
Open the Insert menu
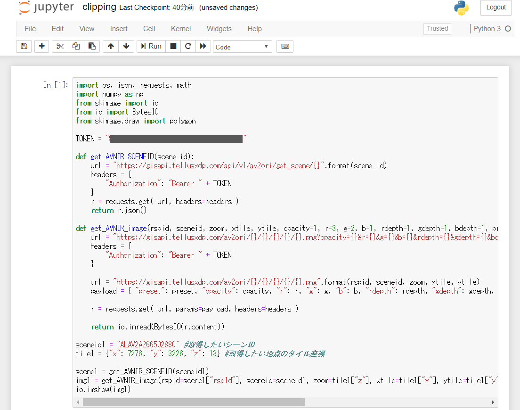pos(119,29)
